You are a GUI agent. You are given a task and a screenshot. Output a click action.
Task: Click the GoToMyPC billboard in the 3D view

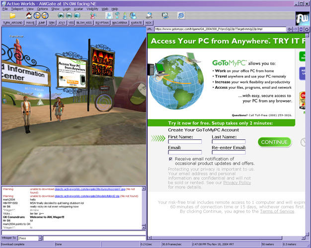click(x=72, y=72)
